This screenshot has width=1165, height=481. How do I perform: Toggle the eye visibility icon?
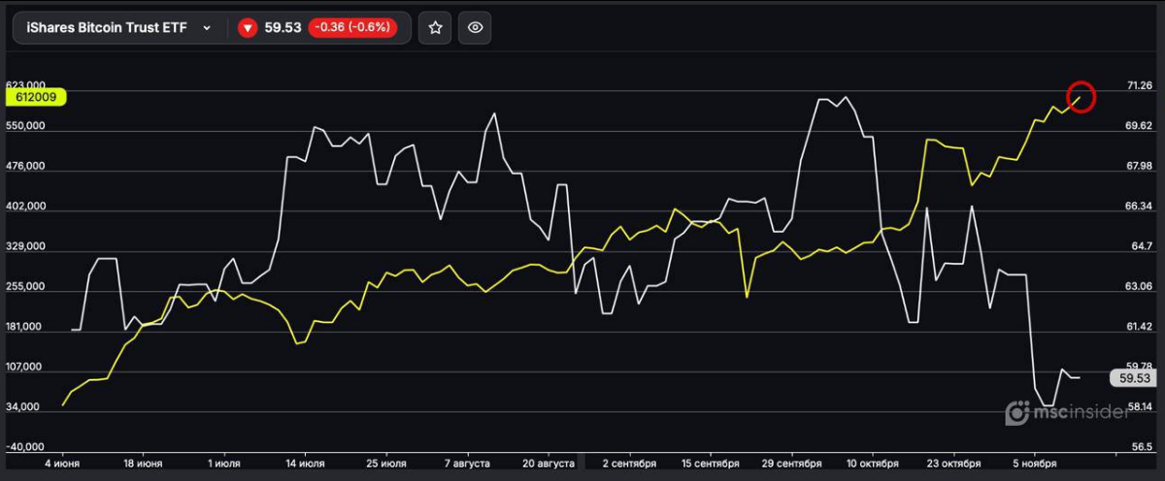click(475, 28)
